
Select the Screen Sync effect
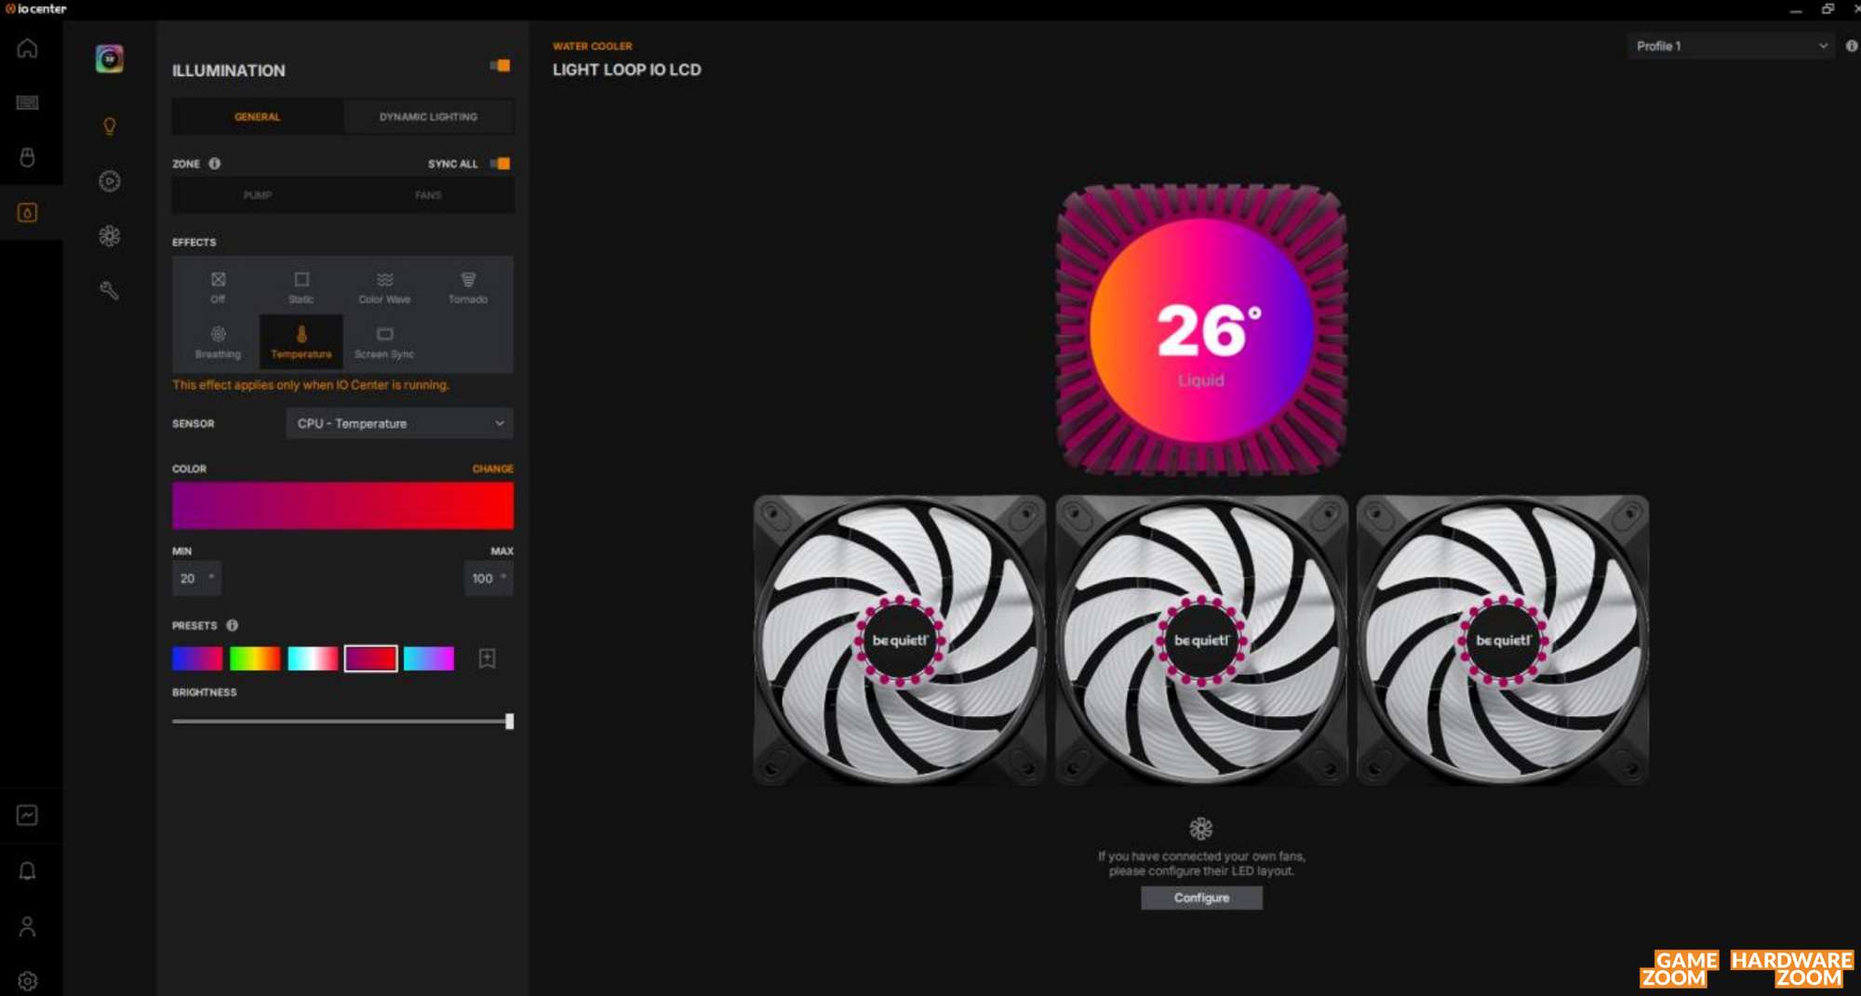[x=384, y=342]
